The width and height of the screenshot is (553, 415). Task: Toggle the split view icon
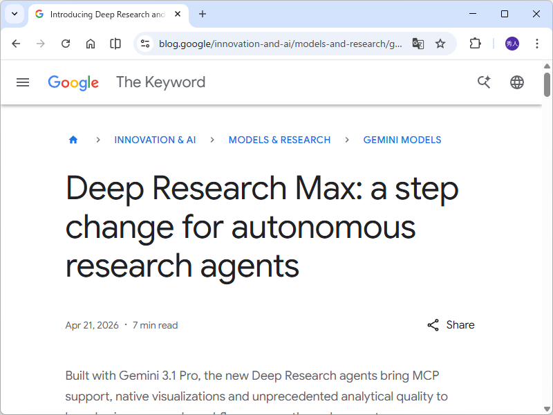pyautogui.click(x=115, y=44)
